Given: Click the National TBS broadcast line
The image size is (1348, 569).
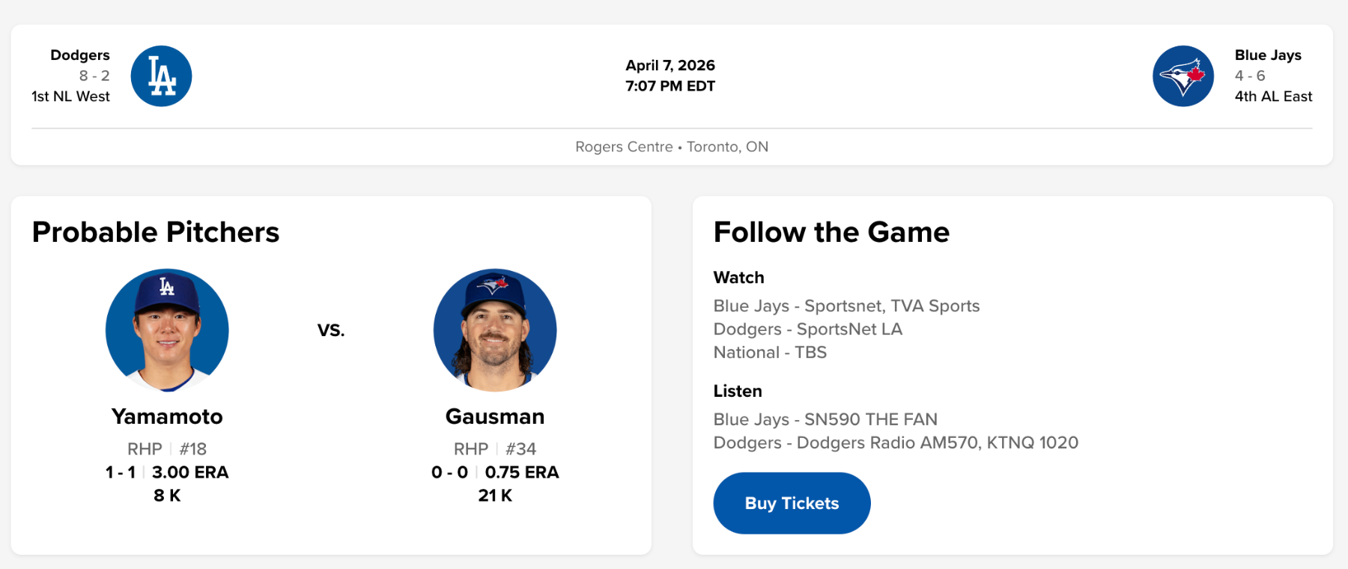Looking at the screenshot, I should point(770,353).
